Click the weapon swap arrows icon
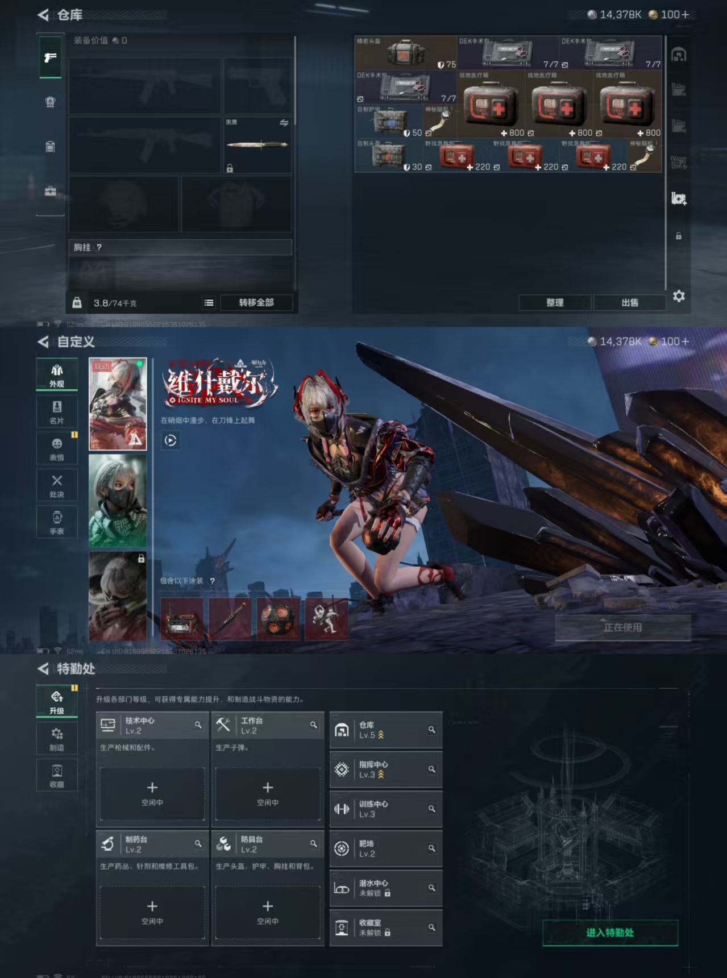The image size is (727, 978). (x=284, y=123)
